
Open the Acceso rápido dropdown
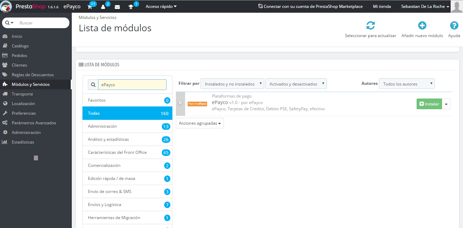click(161, 7)
